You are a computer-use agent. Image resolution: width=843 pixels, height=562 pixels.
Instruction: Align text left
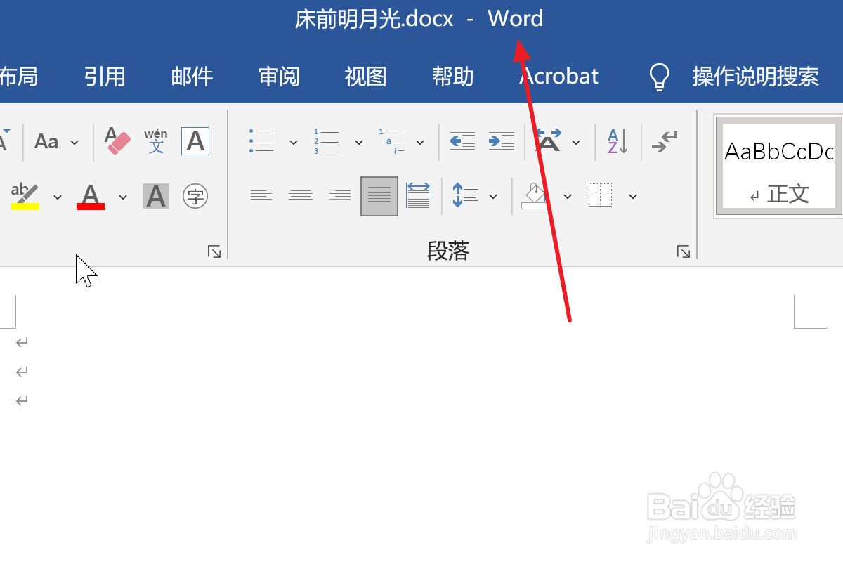tap(261, 196)
